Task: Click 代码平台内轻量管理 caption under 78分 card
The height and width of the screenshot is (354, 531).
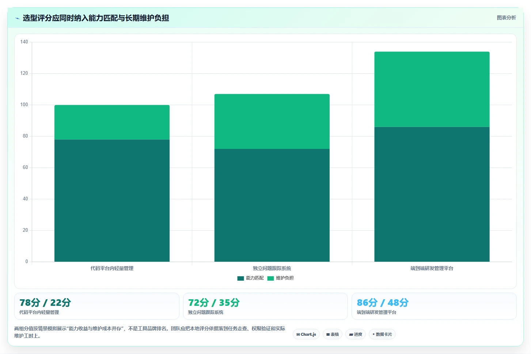Action: coord(39,312)
